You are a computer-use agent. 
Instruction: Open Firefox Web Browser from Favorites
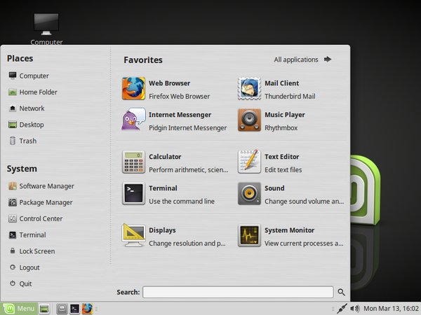click(x=133, y=89)
